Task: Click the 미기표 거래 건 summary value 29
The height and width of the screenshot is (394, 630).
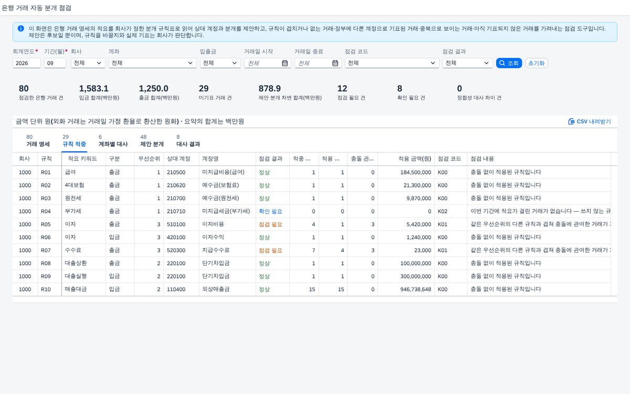Action: [x=204, y=88]
